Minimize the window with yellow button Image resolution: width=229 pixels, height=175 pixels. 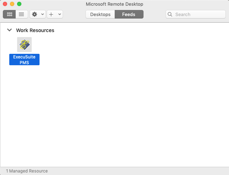[x=12, y=4]
